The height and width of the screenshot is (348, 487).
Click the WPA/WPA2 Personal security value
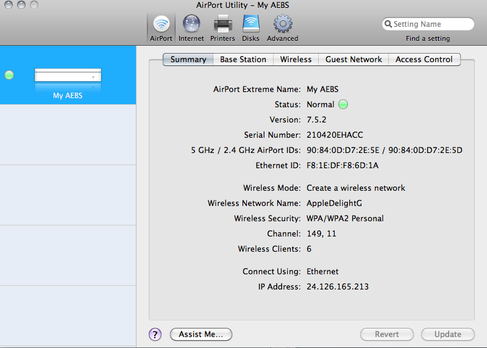(x=345, y=219)
